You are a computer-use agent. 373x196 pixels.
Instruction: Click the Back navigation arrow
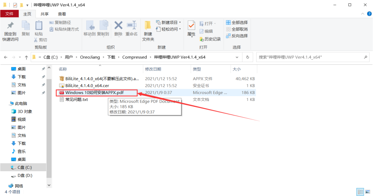point(6,57)
